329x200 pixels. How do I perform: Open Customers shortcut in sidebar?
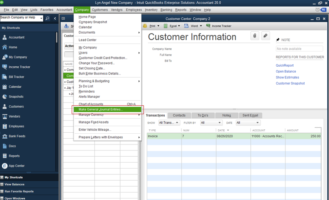13,106
